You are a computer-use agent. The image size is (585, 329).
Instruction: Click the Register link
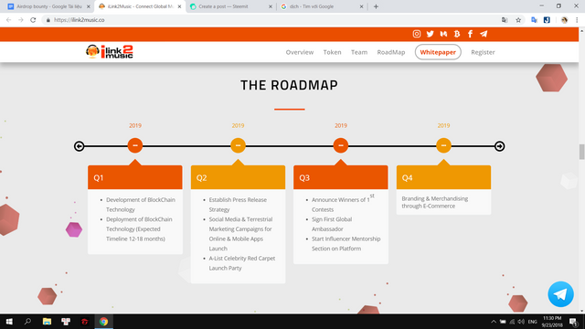[x=483, y=52]
